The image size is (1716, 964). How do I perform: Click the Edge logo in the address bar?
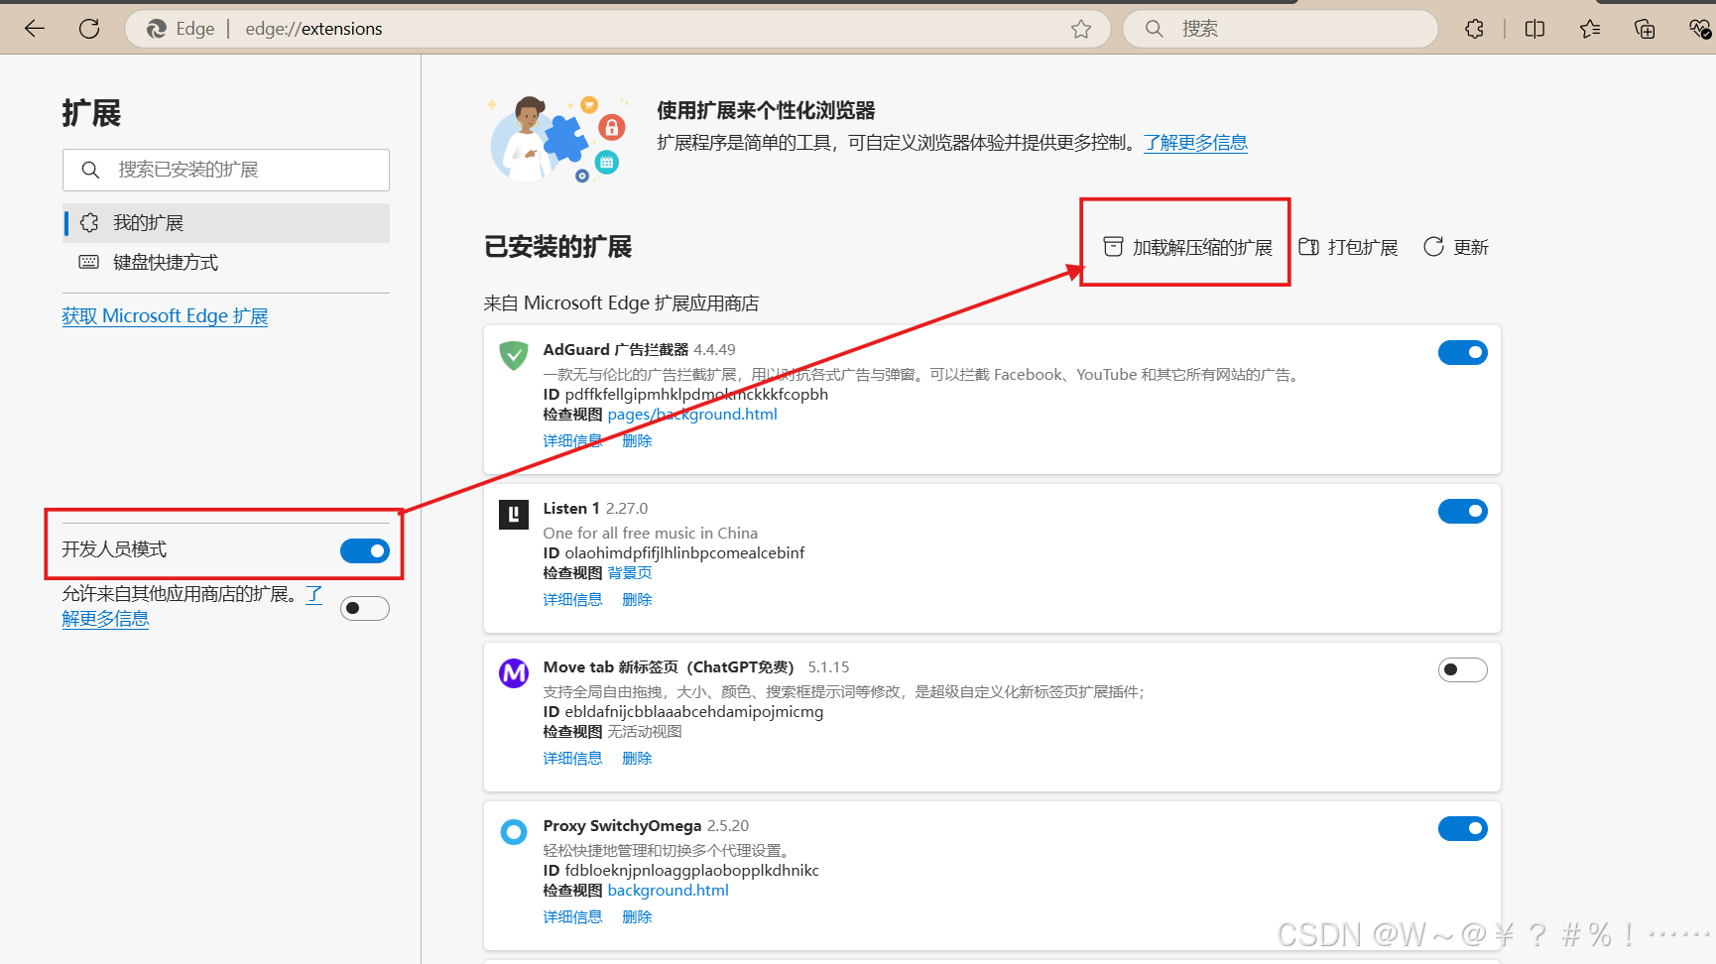157,29
